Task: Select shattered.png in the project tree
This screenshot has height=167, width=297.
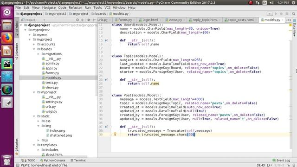Action: click(61, 135)
